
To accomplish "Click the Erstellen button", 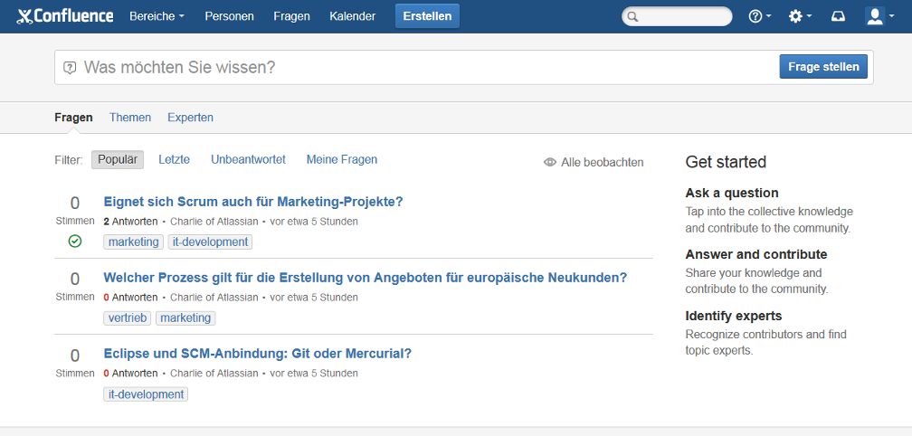I will 427,16.
